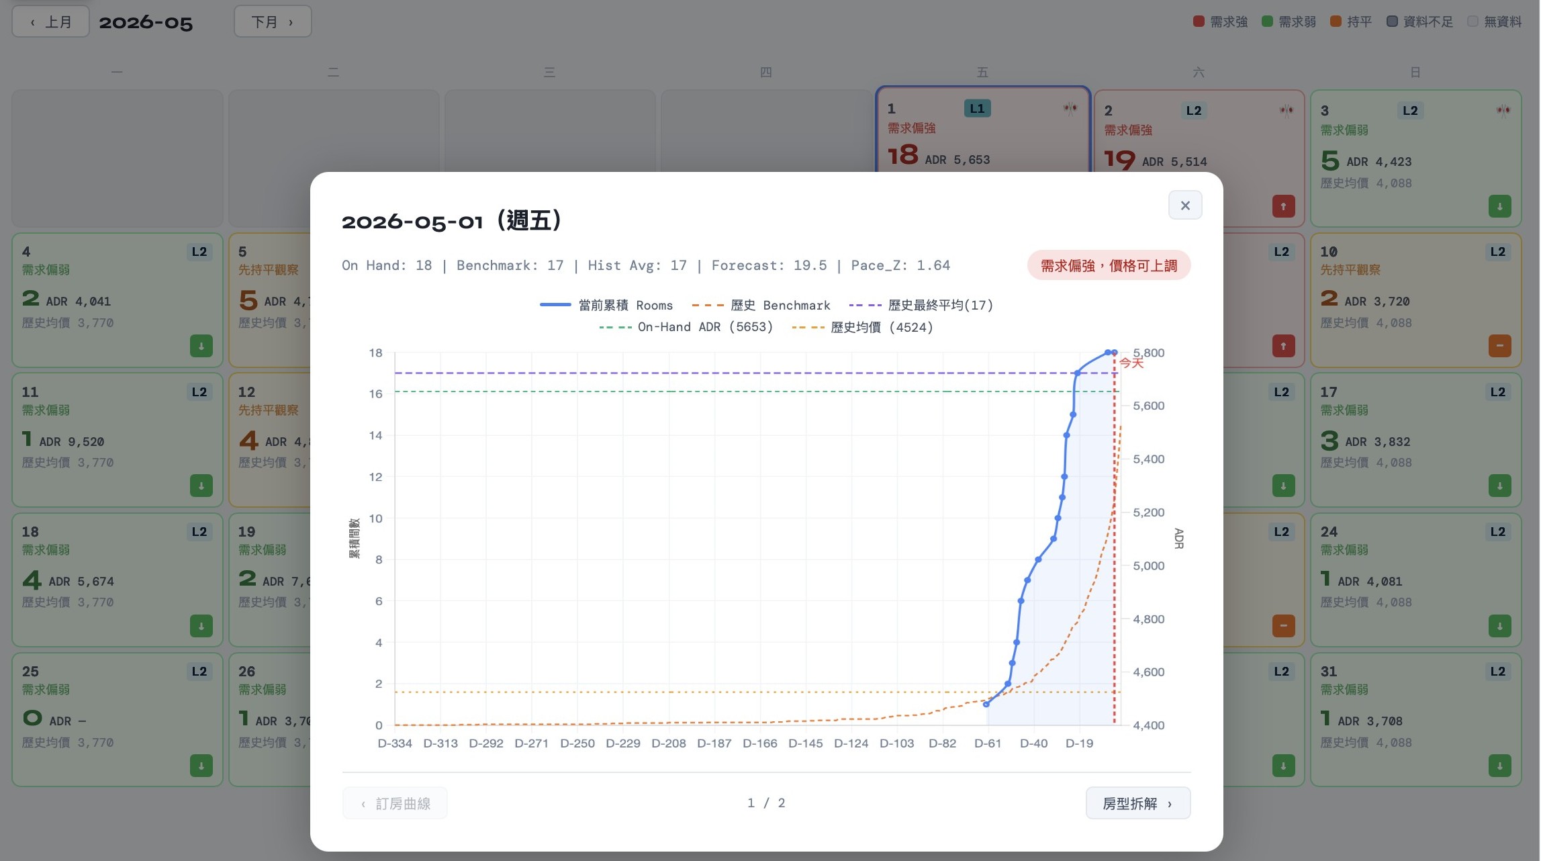Click L2 badge on day 2 card

pyautogui.click(x=1193, y=110)
